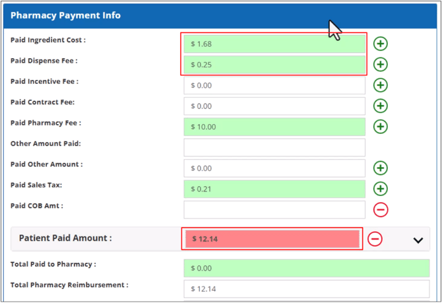Focus the Paid Contract Fee field

274,106
